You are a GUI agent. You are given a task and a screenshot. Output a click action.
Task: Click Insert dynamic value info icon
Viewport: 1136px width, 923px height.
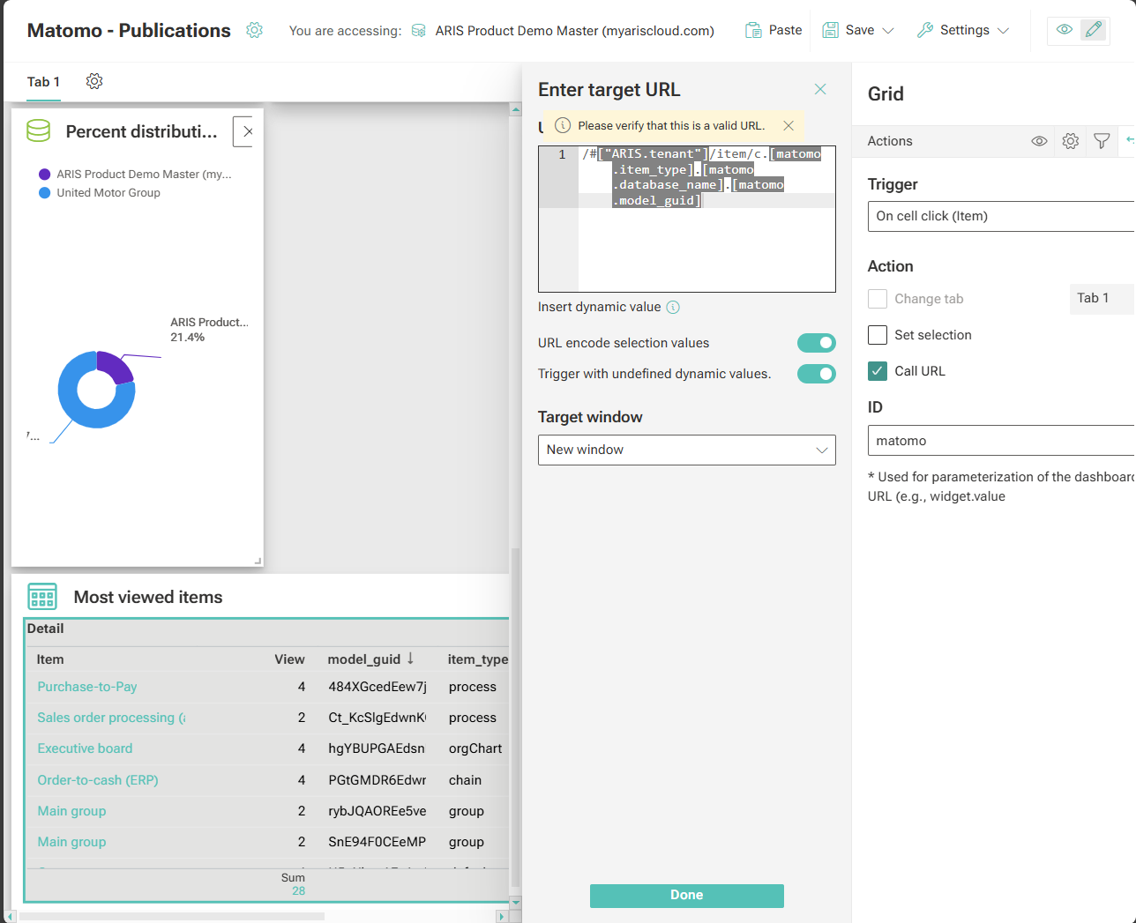pyautogui.click(x=673, y=308)
